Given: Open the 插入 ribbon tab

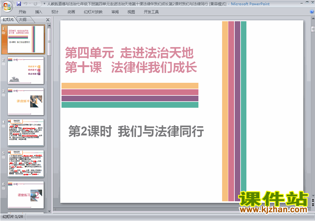Looking at the screenshot, I should (x=38, y=12).
